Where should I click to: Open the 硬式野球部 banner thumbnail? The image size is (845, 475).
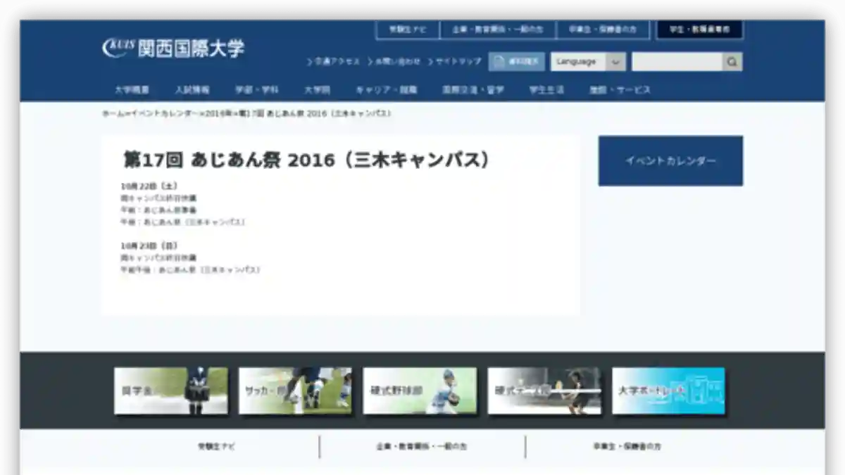[x=420, y=391]
